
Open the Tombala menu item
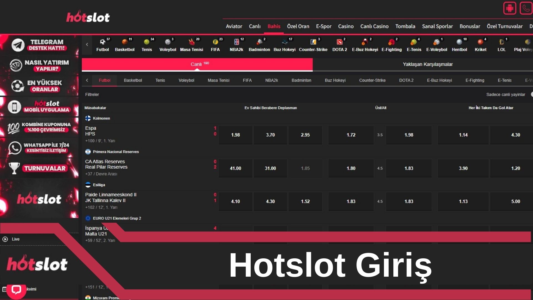click(405, 26)
